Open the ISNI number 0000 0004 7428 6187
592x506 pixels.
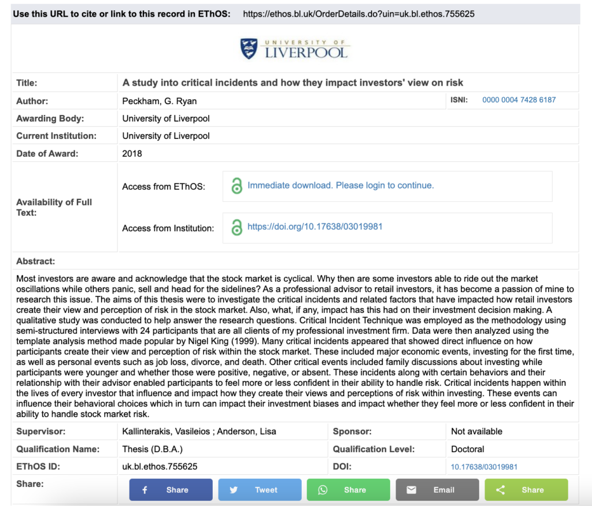(519, 100)
